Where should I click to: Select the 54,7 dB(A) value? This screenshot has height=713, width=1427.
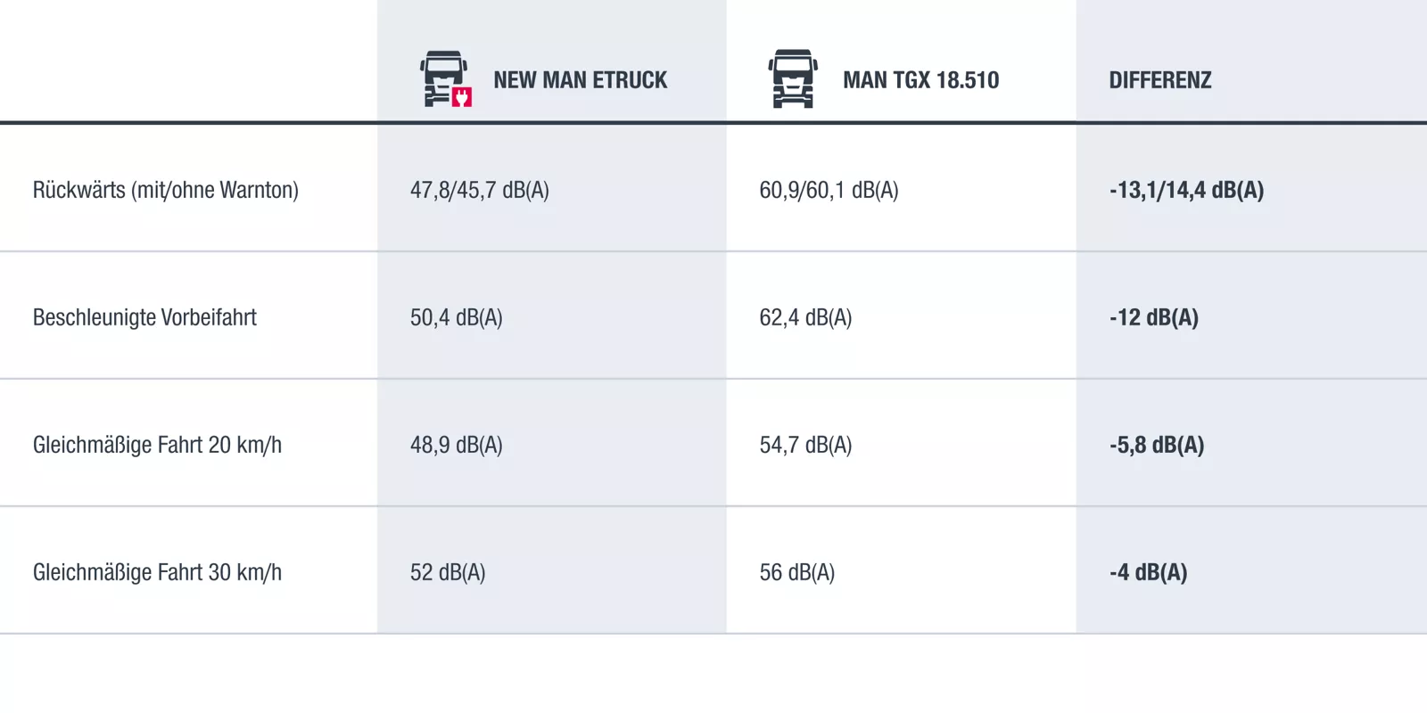(x=805, y=445)
